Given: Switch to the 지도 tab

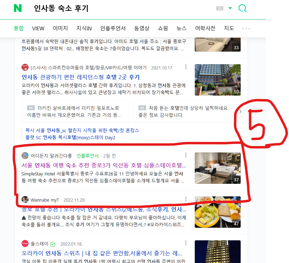Looking at the screenshot, I should tap(229, 28).
